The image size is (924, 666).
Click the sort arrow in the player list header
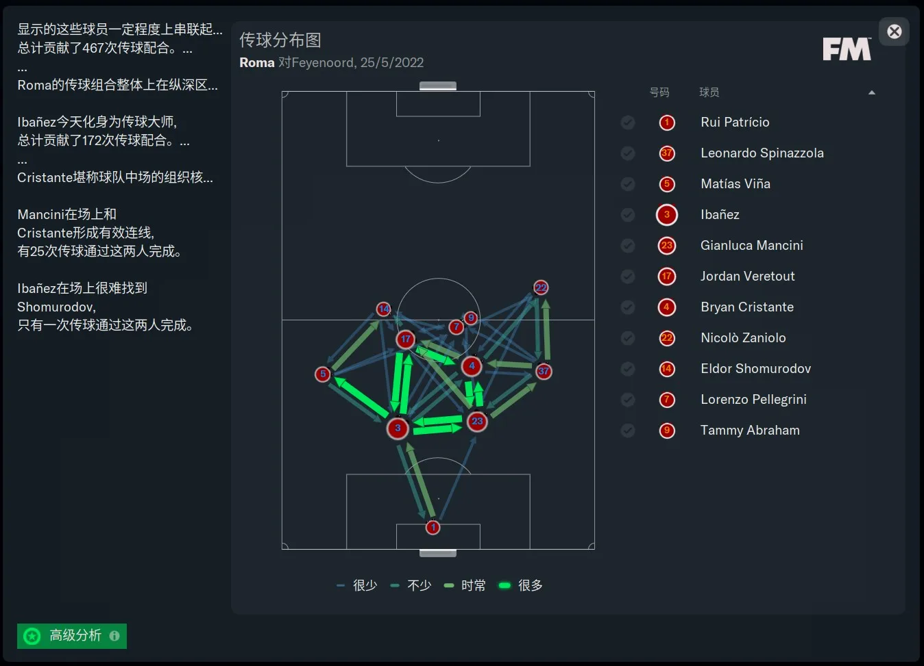(x=872, y=92)
